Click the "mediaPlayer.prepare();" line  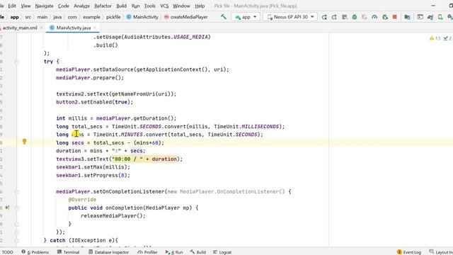click(x=90, y=78)
